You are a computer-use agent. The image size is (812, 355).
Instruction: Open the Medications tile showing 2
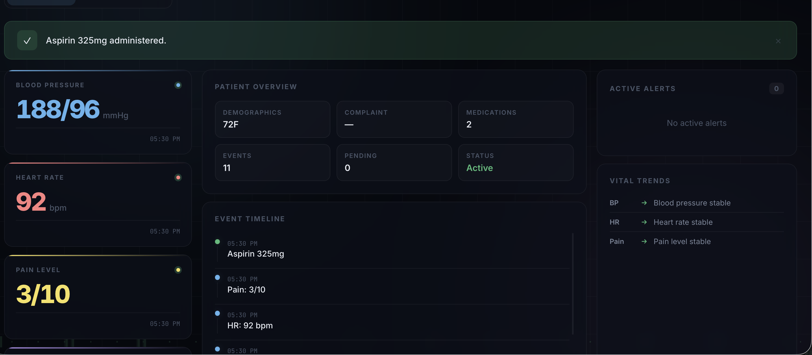[x=516, y=119]
